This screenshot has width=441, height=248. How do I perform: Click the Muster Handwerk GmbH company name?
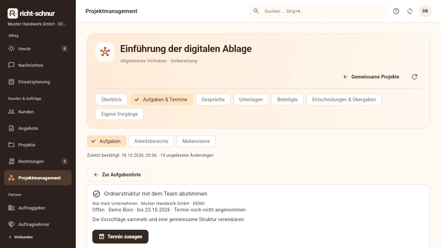tap(37, 24)
